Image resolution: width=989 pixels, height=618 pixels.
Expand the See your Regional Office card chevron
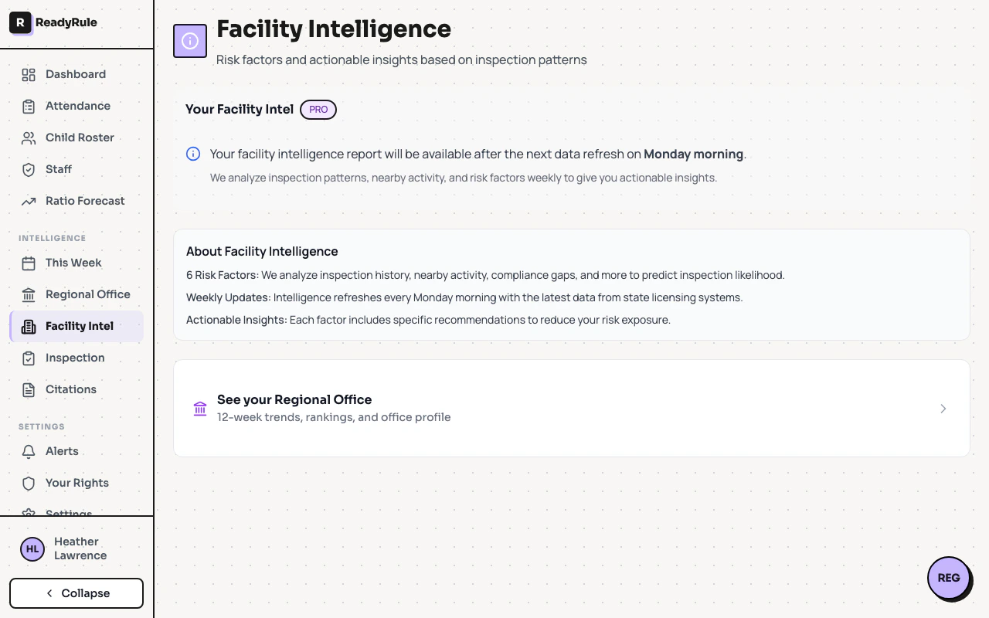(943, 409)
